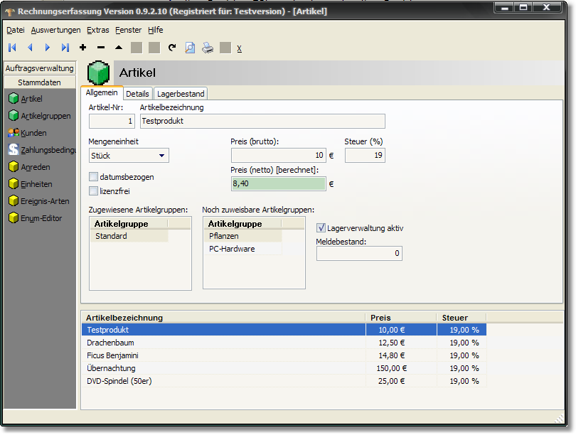
Task: Select Drachenbaum row
Action: 284,343
